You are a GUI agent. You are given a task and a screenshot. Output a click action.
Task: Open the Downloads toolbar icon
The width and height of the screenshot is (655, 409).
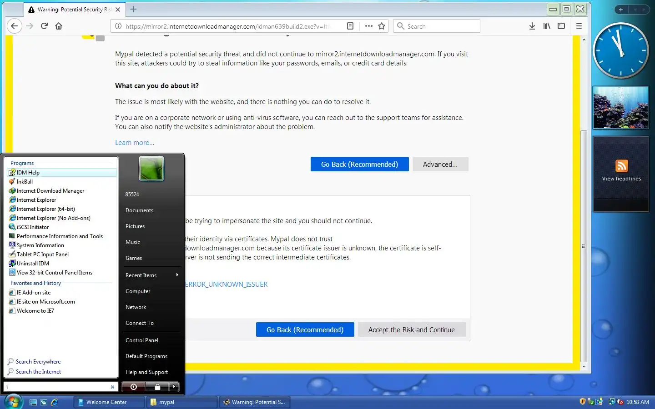[x=532, y=26]
